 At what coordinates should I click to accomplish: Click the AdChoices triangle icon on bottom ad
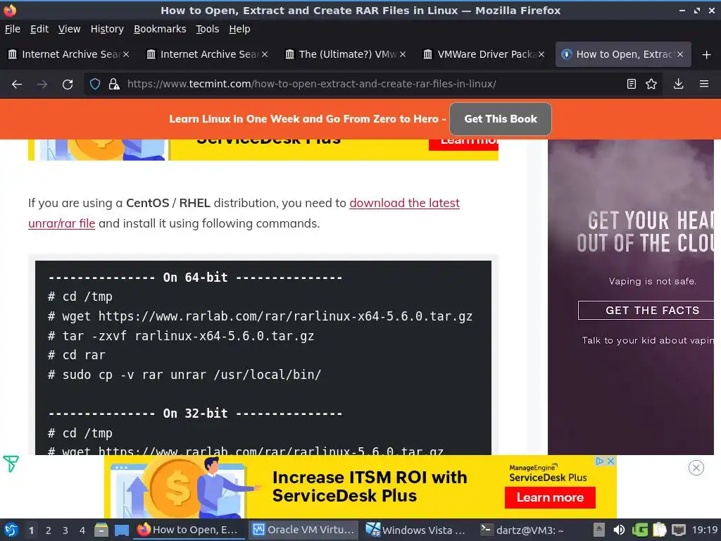[x=600, y=461]
